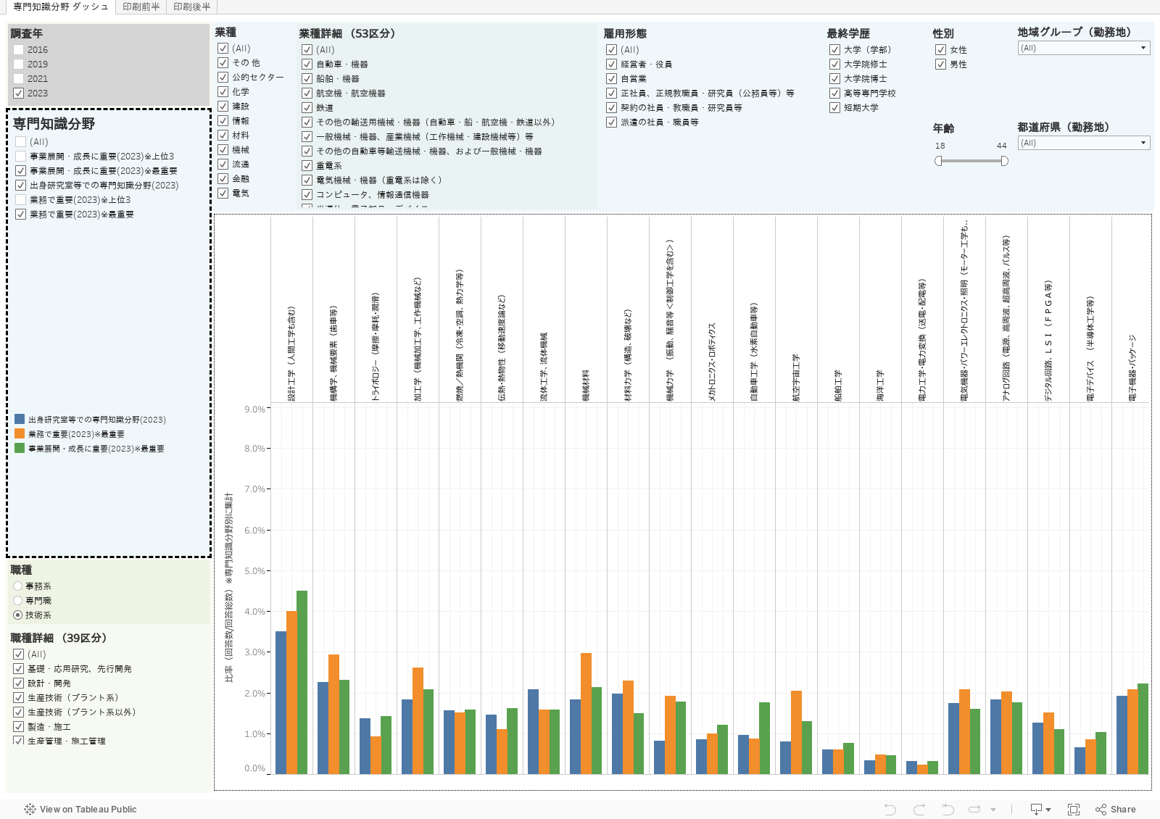Uncheck 重電系 in 業種詳細
The width and height of the screenshot is (1160, 819).
pyautogui.click(x=307, y=166)
